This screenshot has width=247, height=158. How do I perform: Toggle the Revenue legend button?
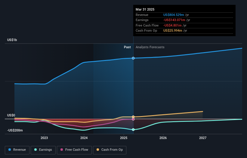coord(17,150)
